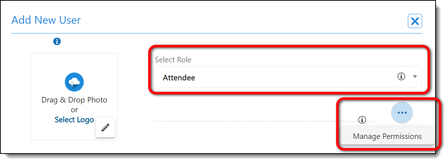445x163 pixels.
Task: Click the dotted separator line below role field
Action: [255, 121]
